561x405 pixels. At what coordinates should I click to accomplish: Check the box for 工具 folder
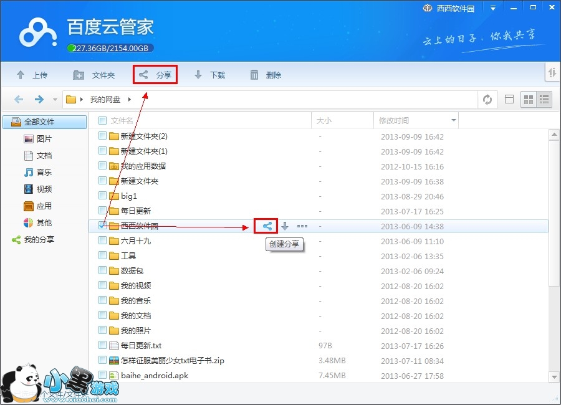click(102, 255)
